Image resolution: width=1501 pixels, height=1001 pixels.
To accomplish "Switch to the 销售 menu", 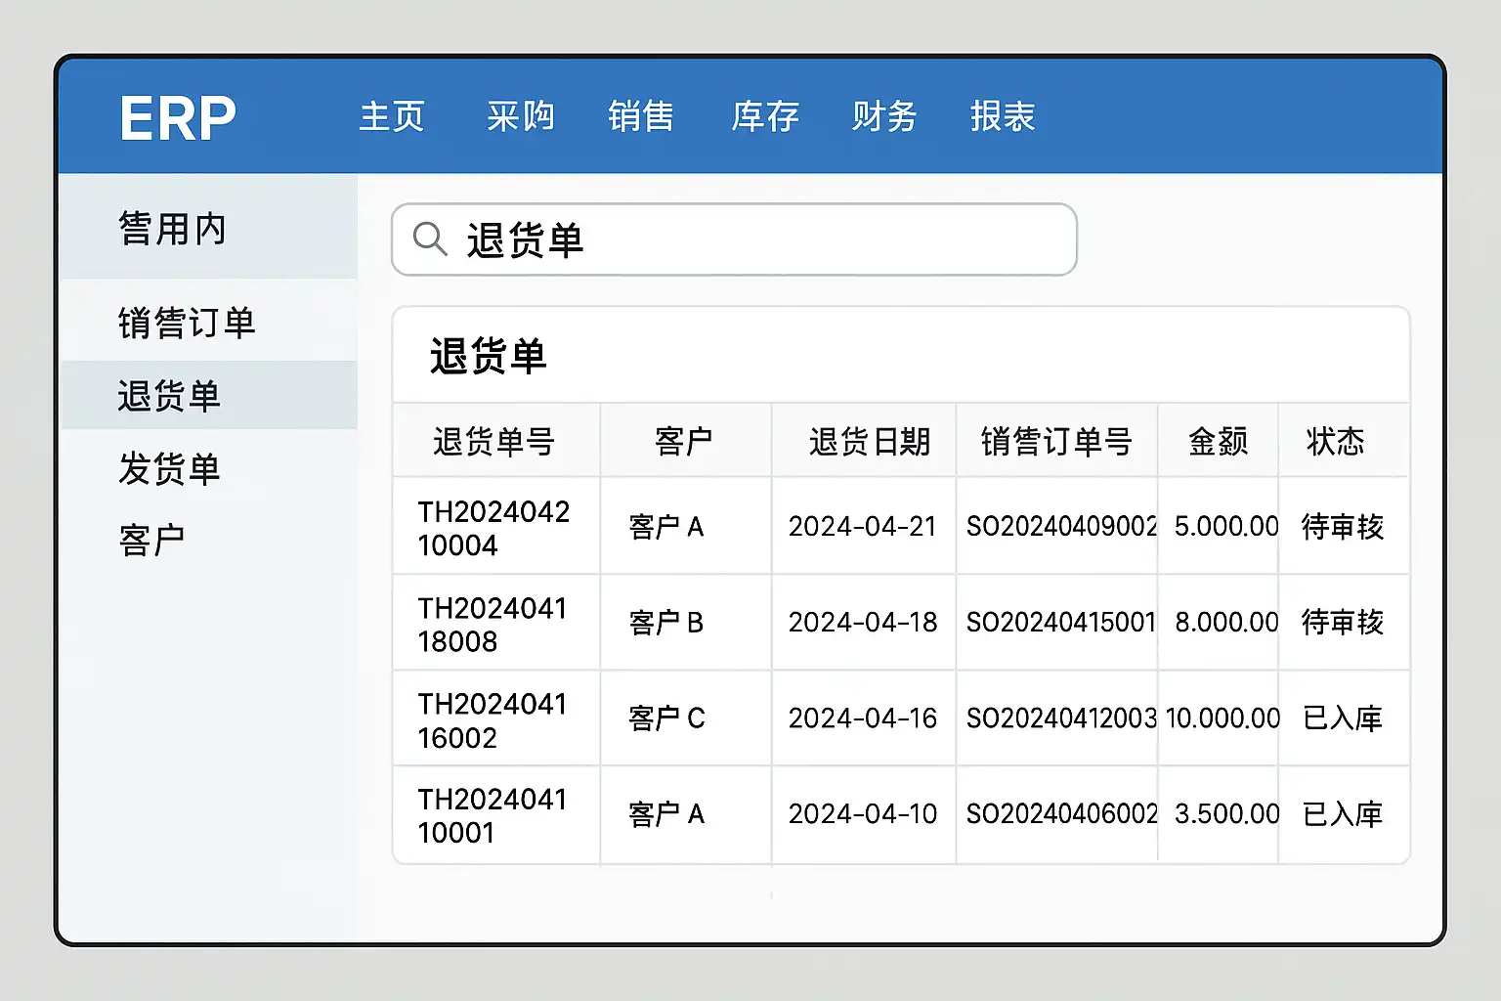I will [641, 116].
